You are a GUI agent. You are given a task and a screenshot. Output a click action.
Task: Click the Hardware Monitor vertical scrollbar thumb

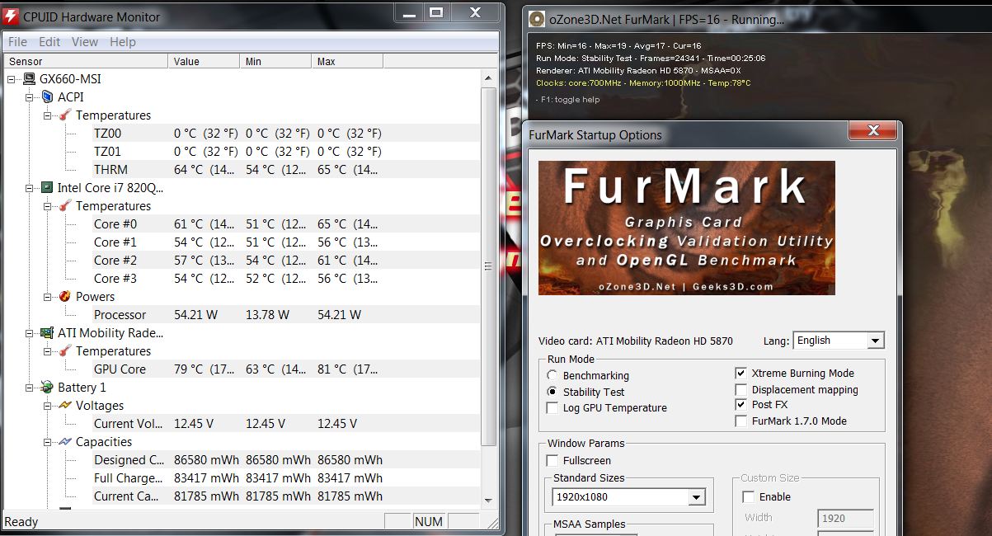point(488,266)
